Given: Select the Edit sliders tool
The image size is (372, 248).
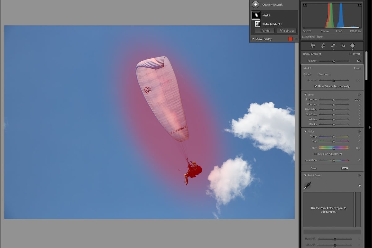Looking at the screenshot, I should [312, 46].
